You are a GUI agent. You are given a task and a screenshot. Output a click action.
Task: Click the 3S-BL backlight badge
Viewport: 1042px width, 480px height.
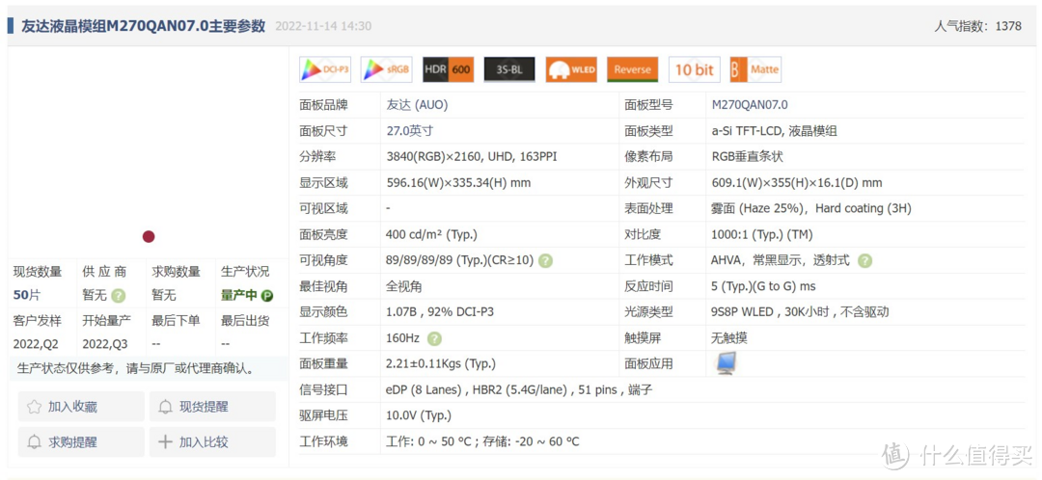(509, 69)
